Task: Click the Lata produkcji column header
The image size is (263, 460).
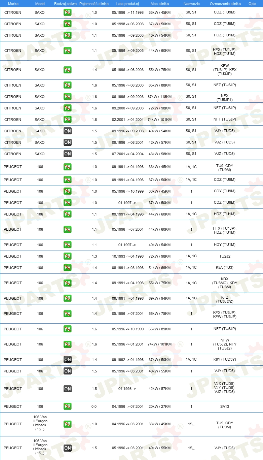Action: click(128, 4)
